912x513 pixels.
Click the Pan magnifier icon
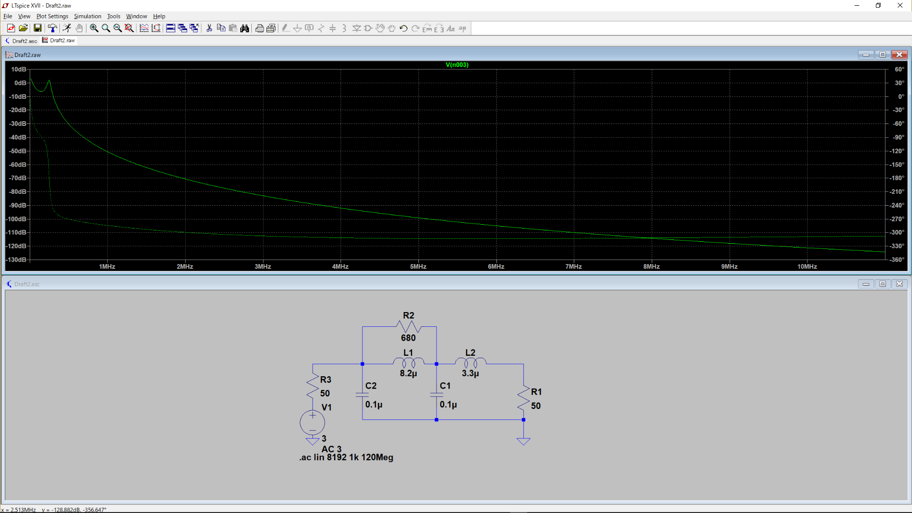click(106, 28)
